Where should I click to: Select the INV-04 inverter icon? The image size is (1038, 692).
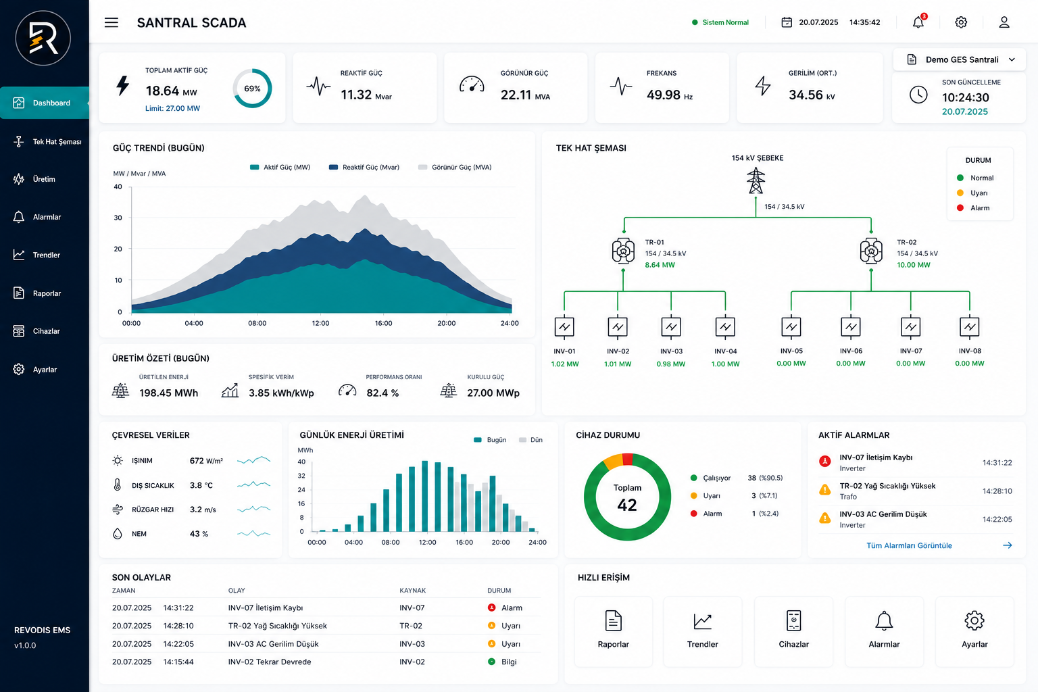[725, 327]
